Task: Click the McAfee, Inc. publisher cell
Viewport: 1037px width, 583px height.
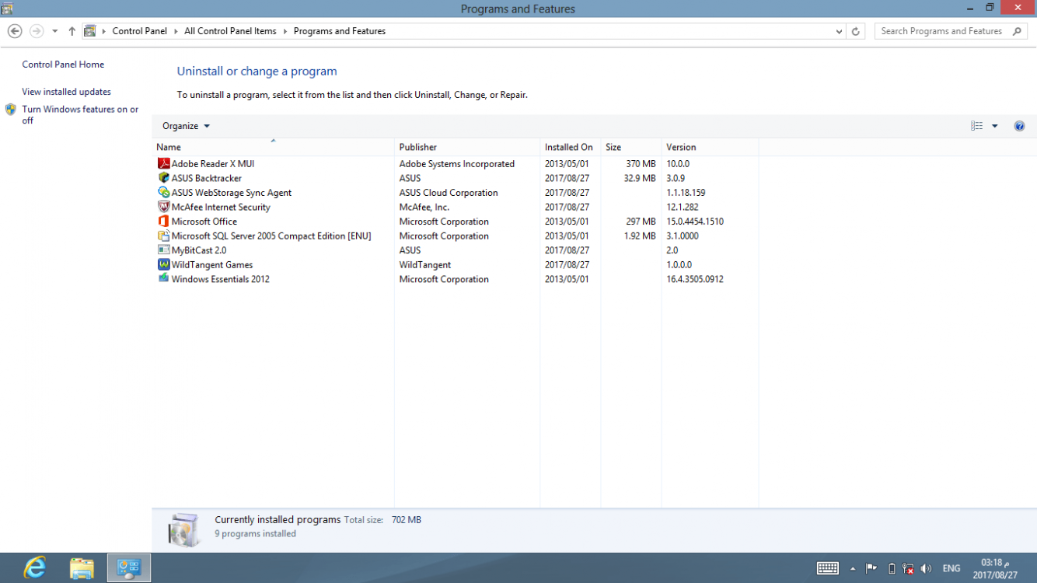Action: (x=424, y=207)
